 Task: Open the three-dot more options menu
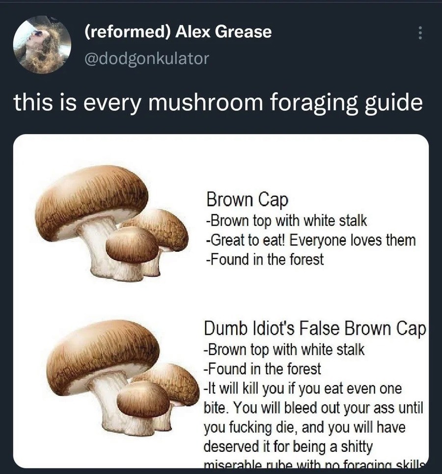pyautogui.click(x=420, y=32)
